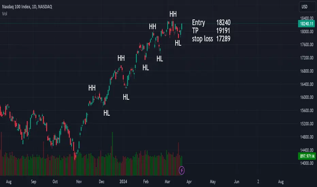Click the May label on time axis
The image size is (317, 187).
pos(213,182)
